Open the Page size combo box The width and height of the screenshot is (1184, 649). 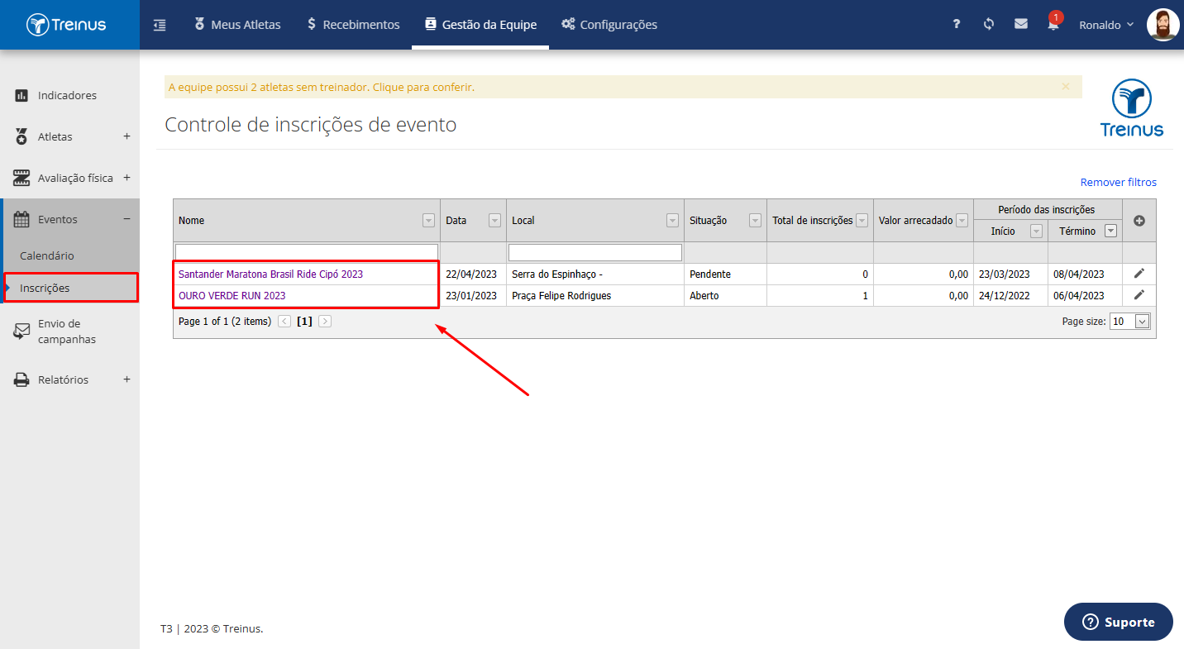pos(1130,322)
